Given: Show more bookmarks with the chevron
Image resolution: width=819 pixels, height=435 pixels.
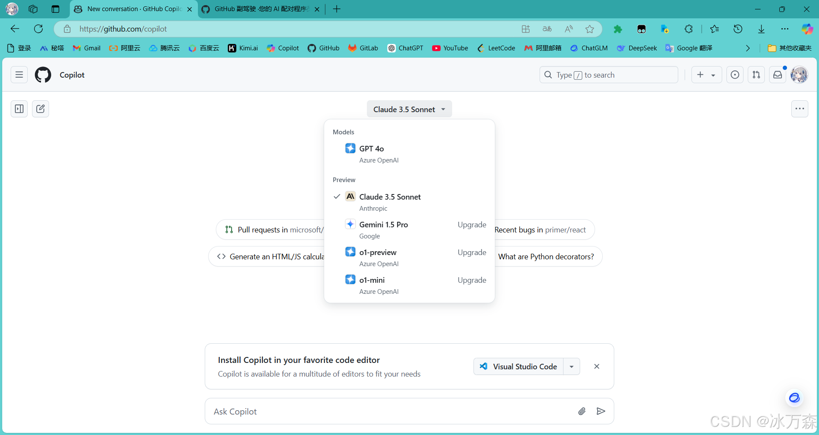Looking at the screenshot, I should pyautogui.click(x=748, y=48).
